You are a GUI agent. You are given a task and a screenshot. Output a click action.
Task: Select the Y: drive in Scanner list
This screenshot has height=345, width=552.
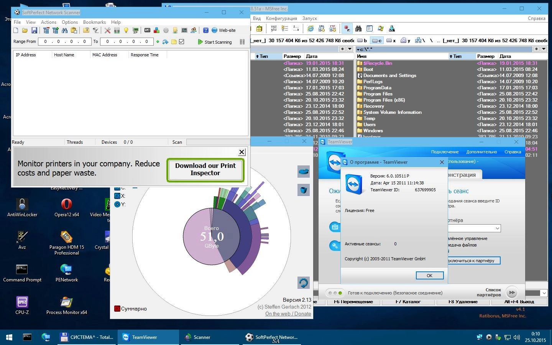120,204
